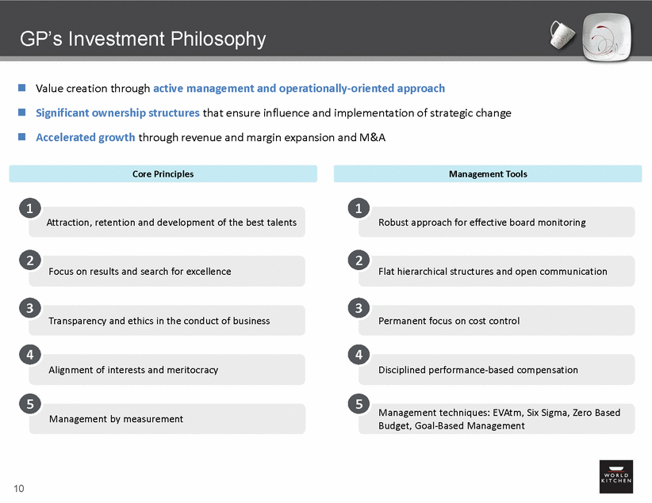The width and height of the screenshot is (652, 503).
Task: Click Core Principles number 1 badge
Action: pos(29,209)
